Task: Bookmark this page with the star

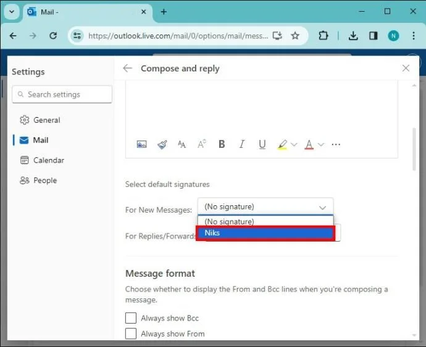Action: tap(295, 36)
